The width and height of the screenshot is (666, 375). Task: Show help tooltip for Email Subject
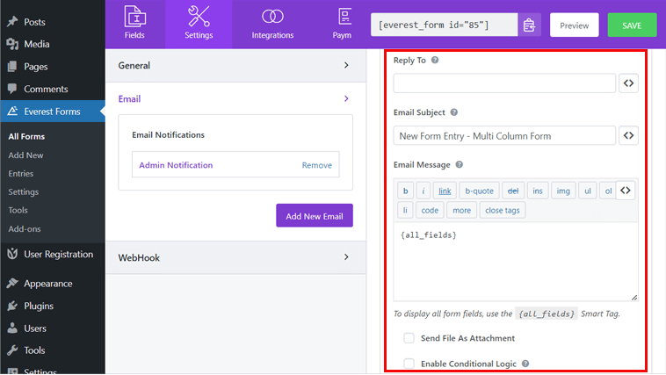[454, 112]
